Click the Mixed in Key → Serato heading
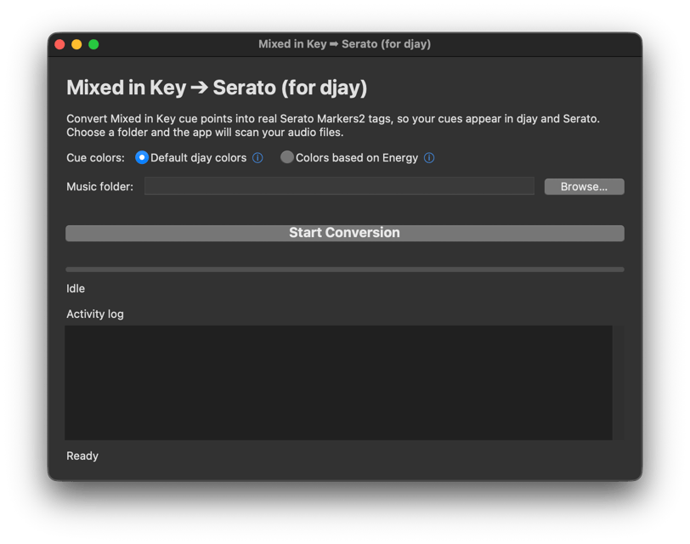 tap(217, 88)
